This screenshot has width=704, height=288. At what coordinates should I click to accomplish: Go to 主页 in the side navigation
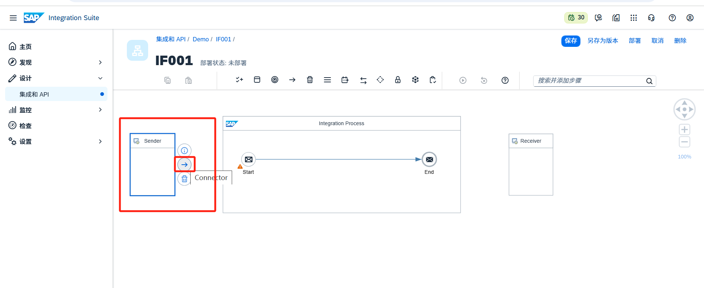click(x=26, y=47)
